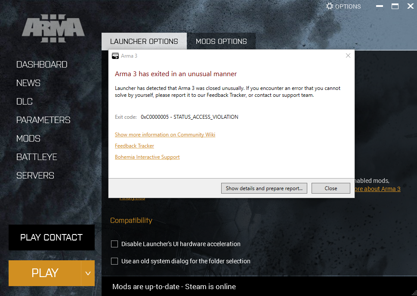Click the launcher resize grip in the corner
The image size is (417, 296).
pyautogui.click(x=414, y=293)
